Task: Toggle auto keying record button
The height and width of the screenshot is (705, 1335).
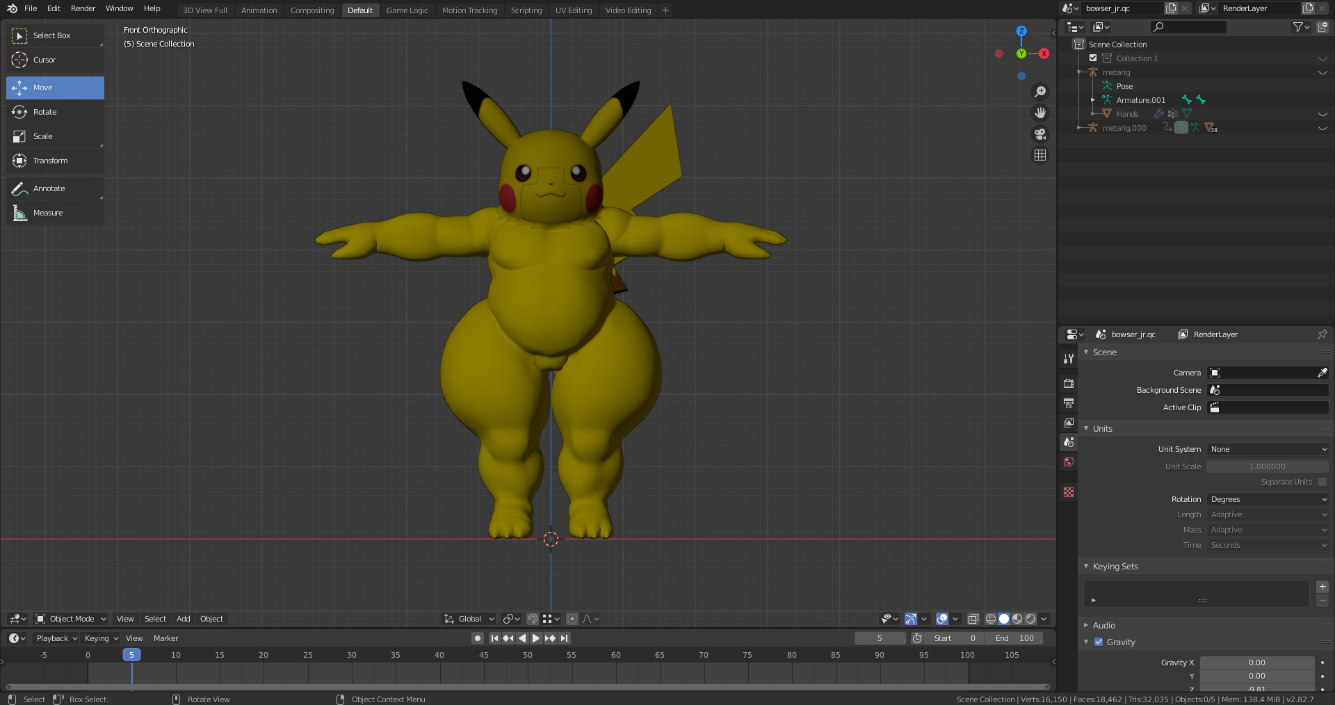Action: (478, 638)
